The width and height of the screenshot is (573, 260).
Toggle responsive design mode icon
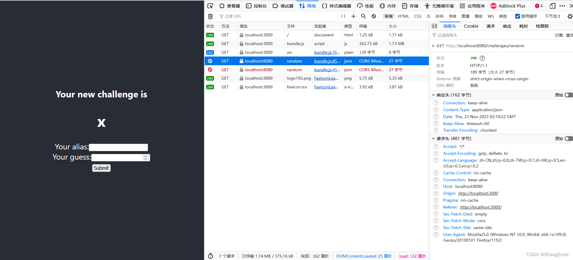pyautogui.click(x=553, y=6)
